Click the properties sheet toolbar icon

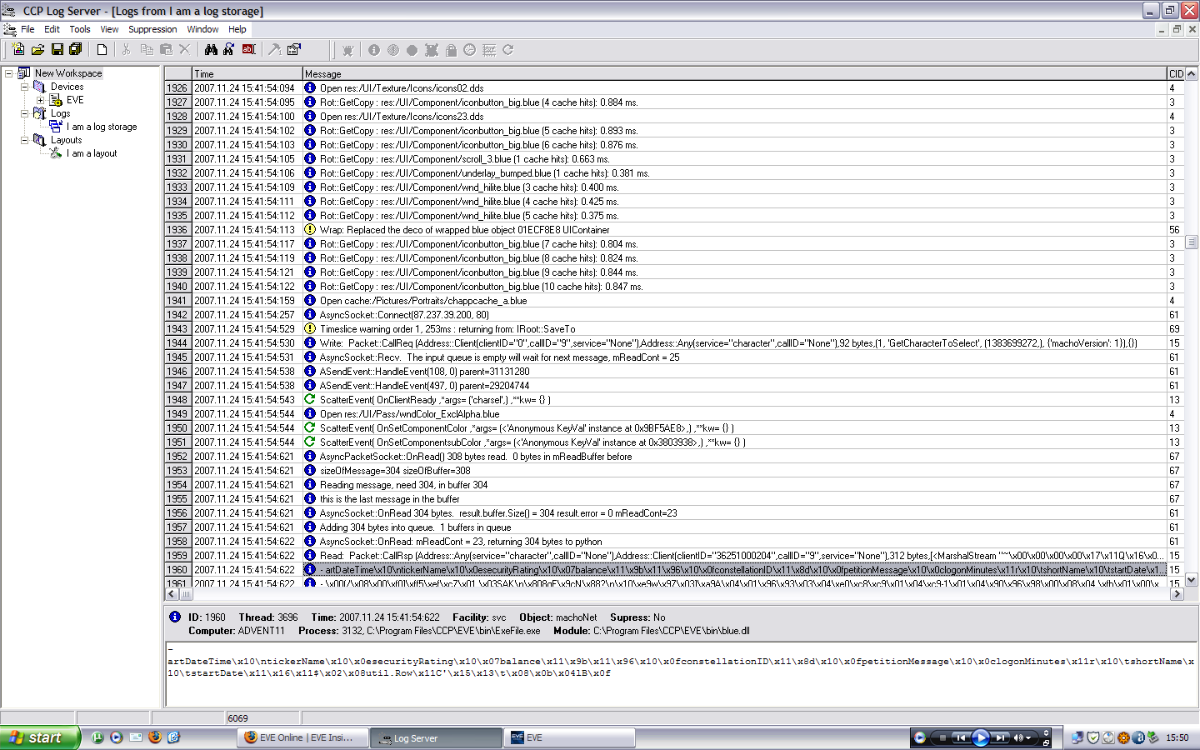[x=294, y=50]
